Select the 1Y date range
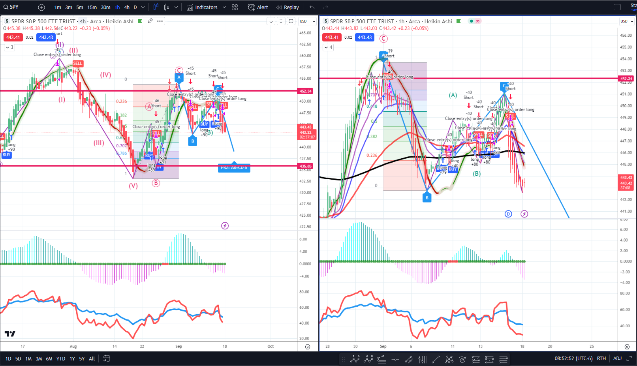The width and height of the screenshot is (637, 366). pyautogui.click(x=72, y=359)
